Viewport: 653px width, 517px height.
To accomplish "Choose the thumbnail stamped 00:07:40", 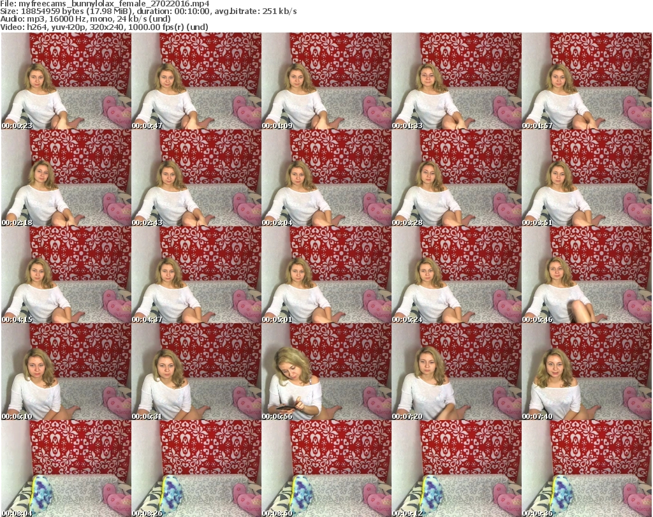I will coord(587,372).
